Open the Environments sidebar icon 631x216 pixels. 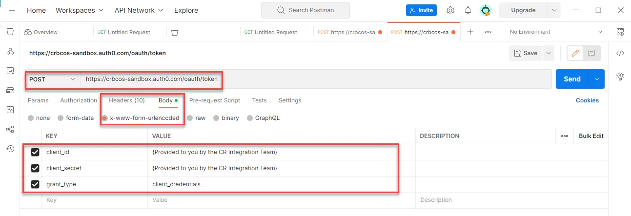[x=10, y=71]
